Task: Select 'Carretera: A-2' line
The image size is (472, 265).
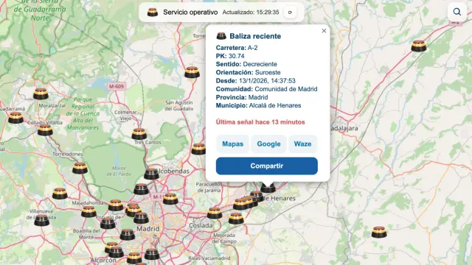Action: (237, 48)
